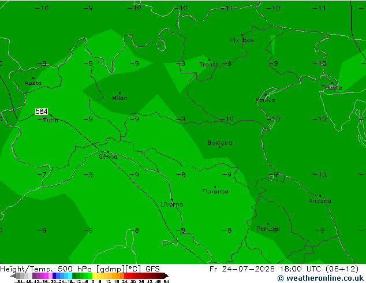Select the Venice city label

266,100
